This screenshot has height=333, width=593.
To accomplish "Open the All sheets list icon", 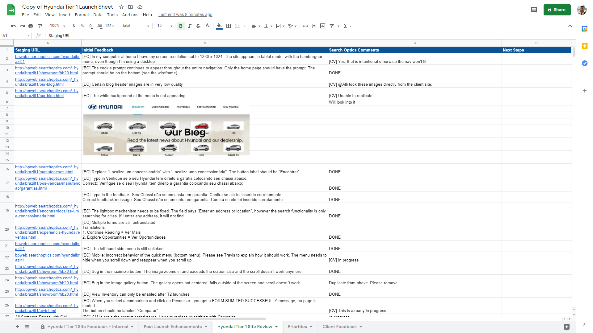I will [27, 327].
